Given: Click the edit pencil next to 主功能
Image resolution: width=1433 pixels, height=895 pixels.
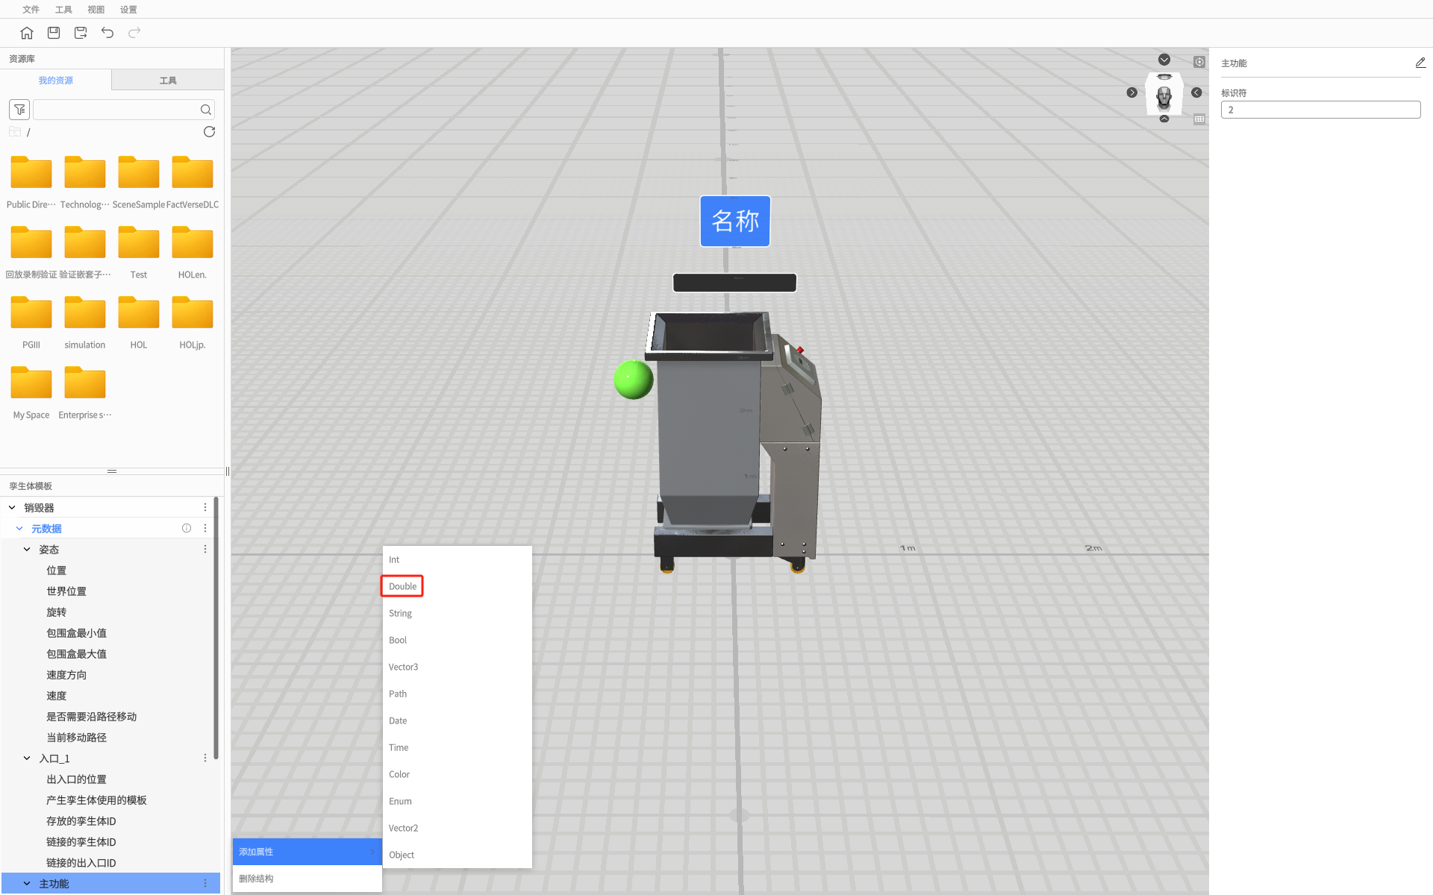Looking at the screenshot, I should click(1420, 63).
